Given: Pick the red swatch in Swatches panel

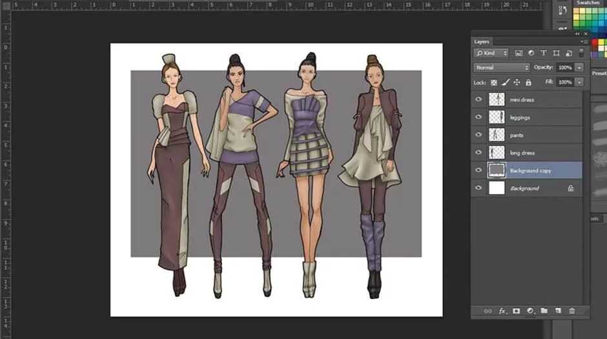Looking at the screenshot, I should [595, 42].
